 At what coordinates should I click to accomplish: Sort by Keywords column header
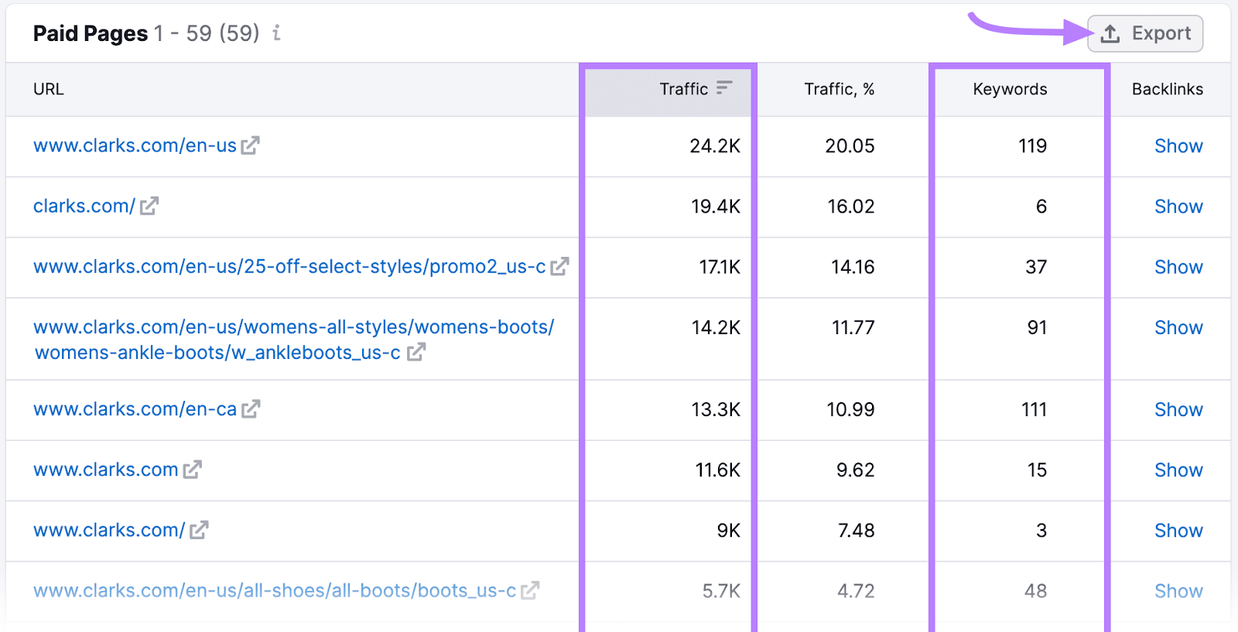[1010, 89]
